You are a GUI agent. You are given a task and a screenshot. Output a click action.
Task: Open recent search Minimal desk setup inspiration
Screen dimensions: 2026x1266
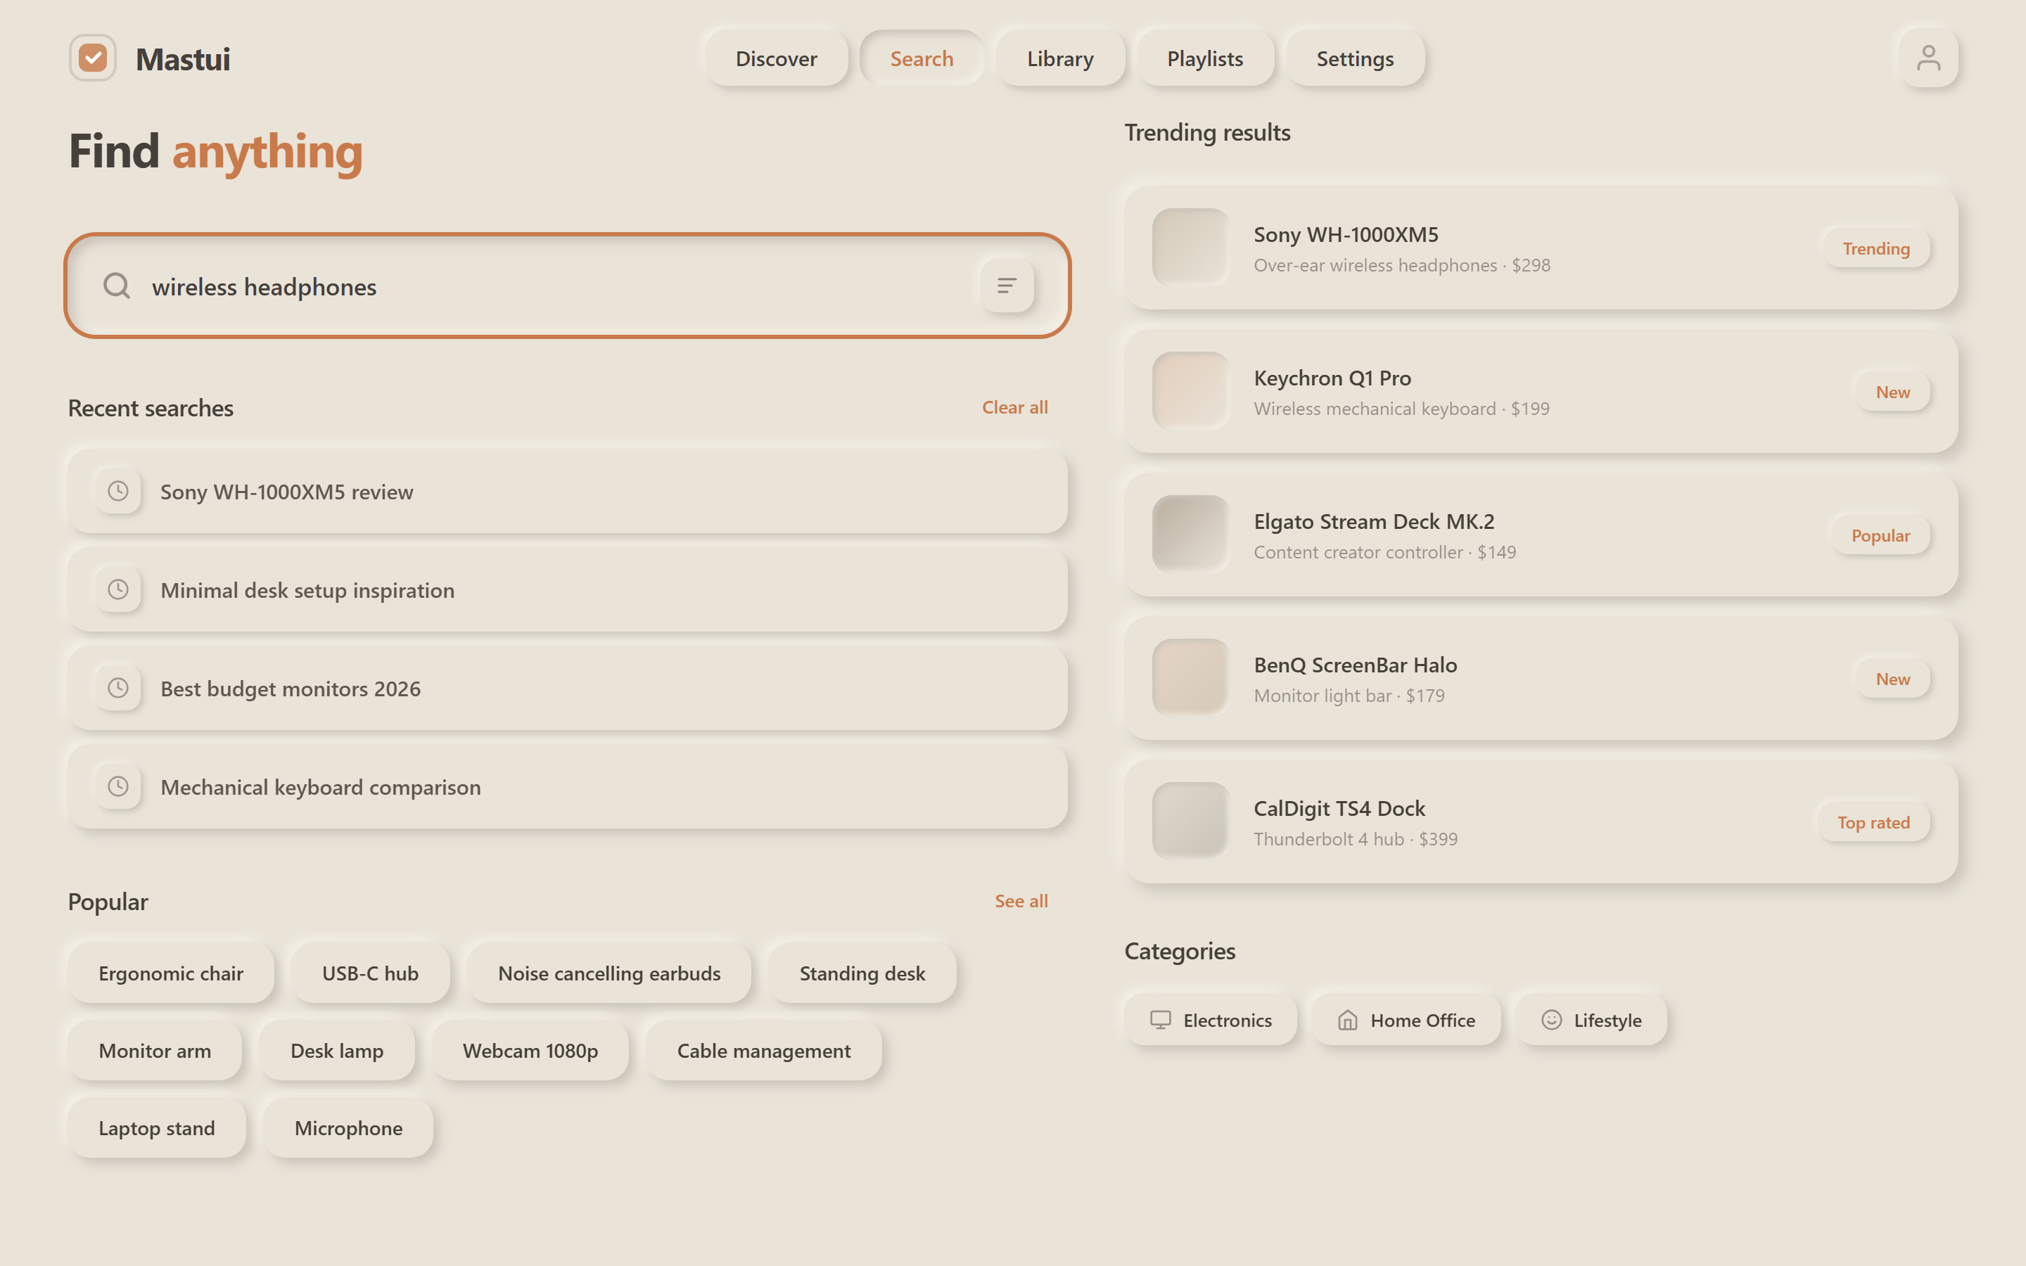568,590
